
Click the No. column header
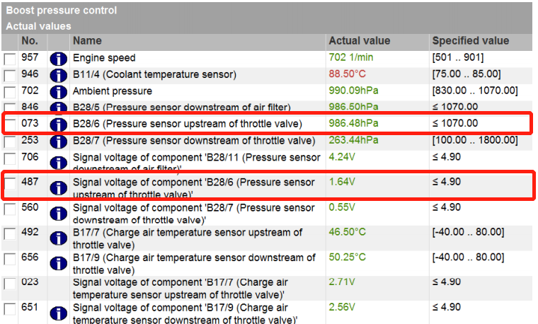[x=30, y=41]
